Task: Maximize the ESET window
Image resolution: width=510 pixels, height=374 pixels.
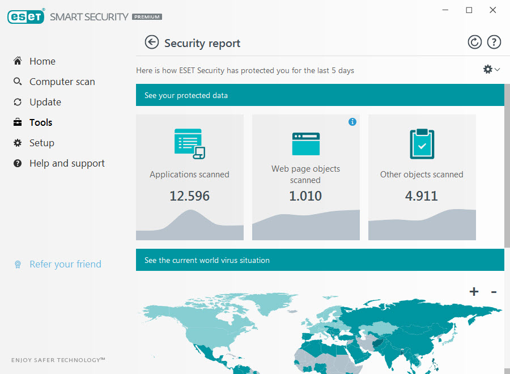Action: coord(469,10)
